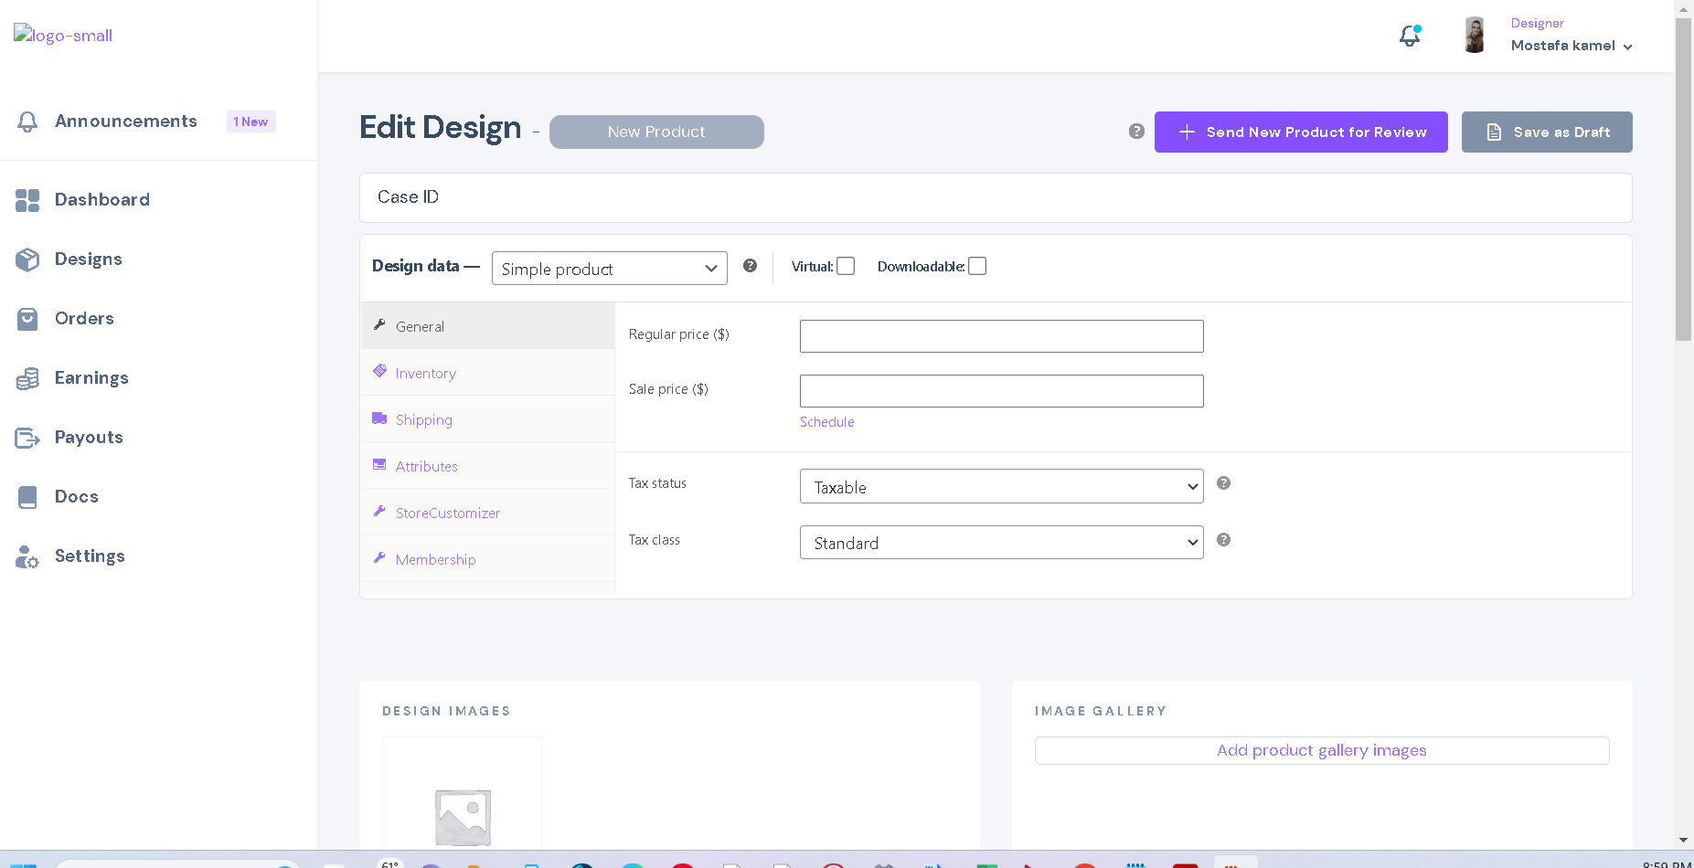Click the Announcements bell icon in sidebar
The height and width of the screenshot is (868, 1694).
pyautogui.click(x=27, y=122)
